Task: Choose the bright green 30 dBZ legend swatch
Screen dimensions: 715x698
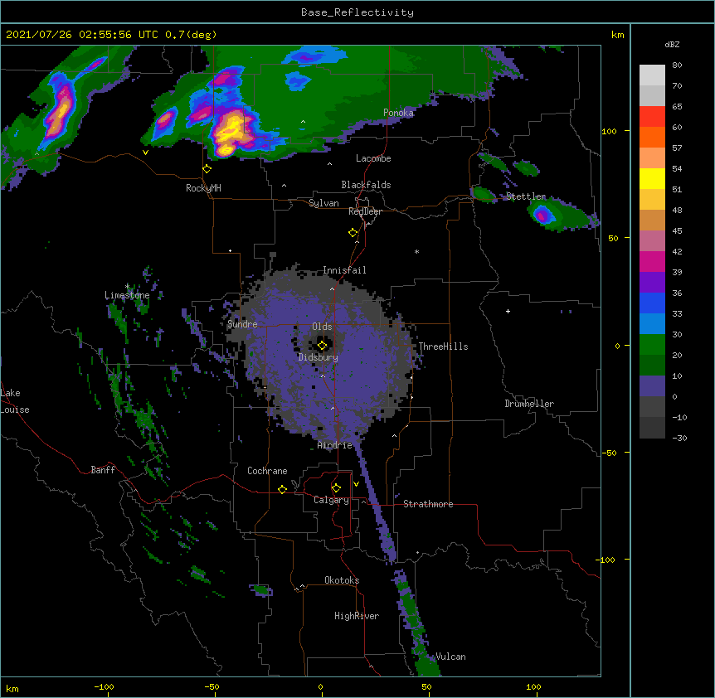Action: click(x=652, y=345)
